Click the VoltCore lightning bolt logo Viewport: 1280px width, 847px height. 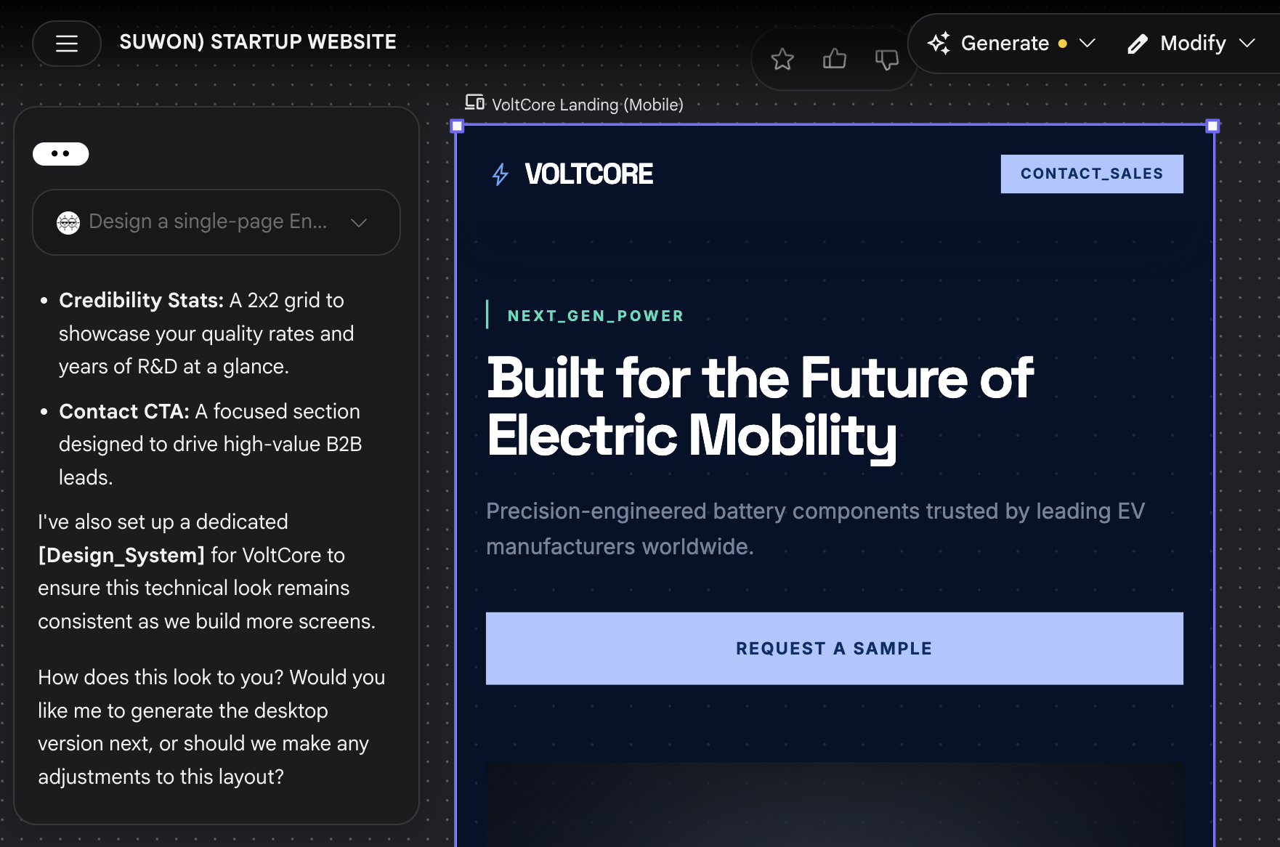[x=501, y=174]
